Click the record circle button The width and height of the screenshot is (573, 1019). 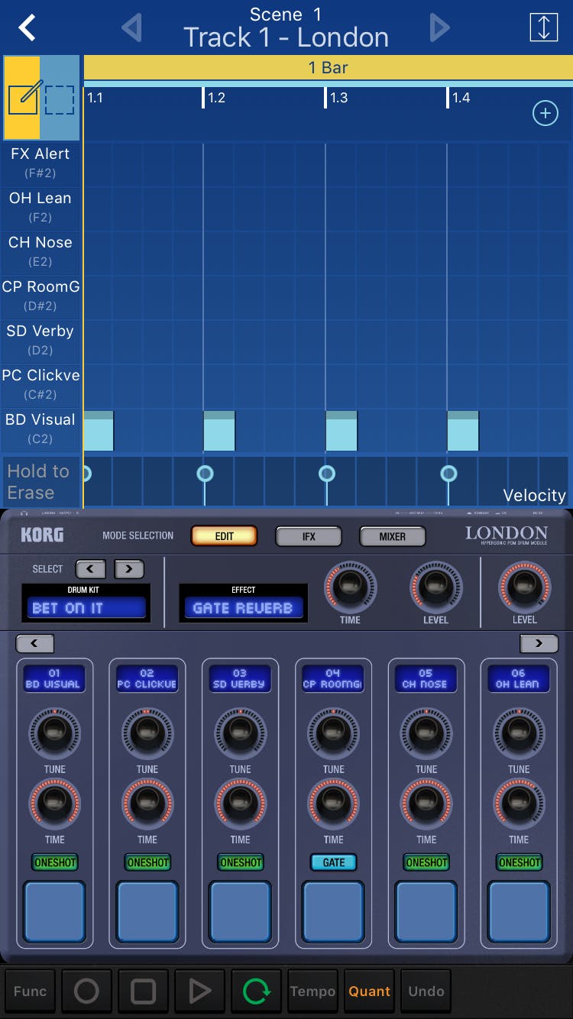(x=86, y=992)
